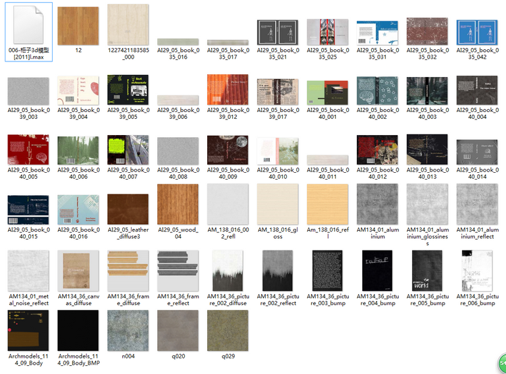Click navy AI29_05_book_040_015 cover

(28, 210)
